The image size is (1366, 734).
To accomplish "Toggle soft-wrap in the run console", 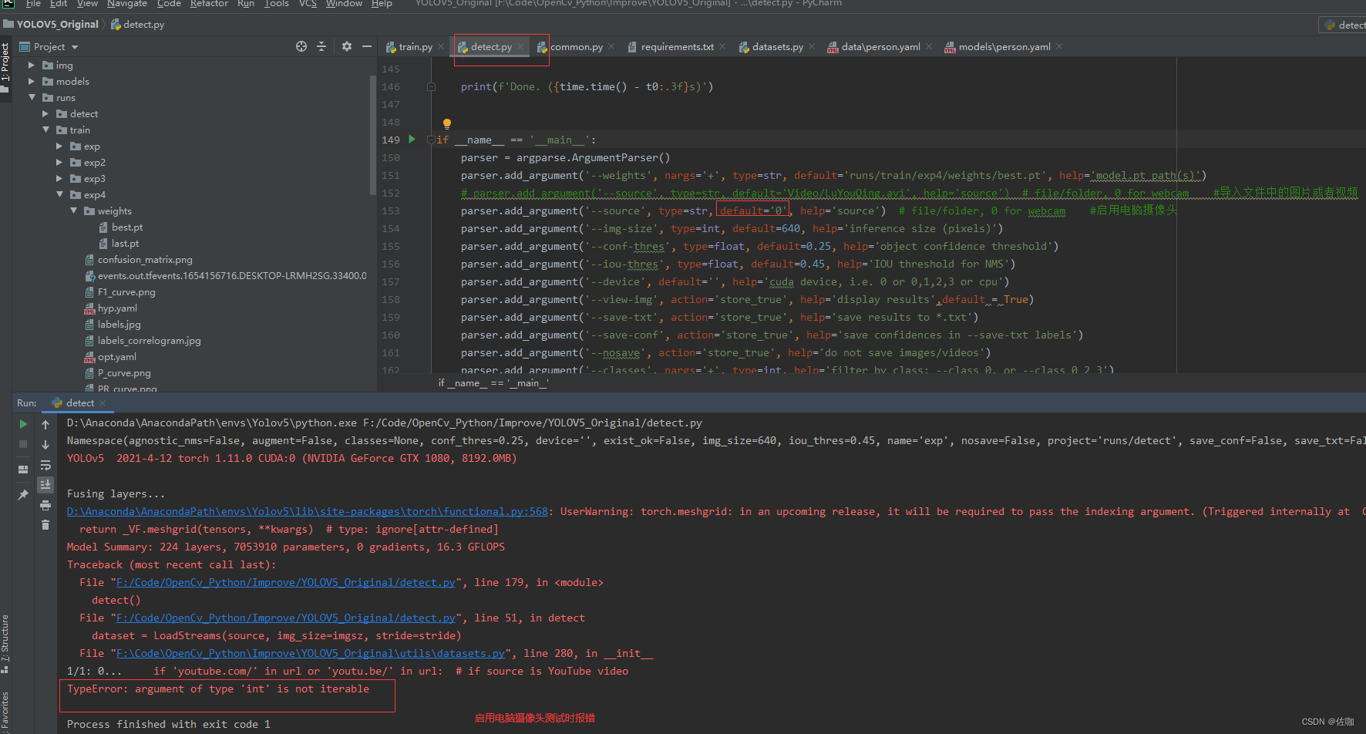I will (x=45, y=465).
